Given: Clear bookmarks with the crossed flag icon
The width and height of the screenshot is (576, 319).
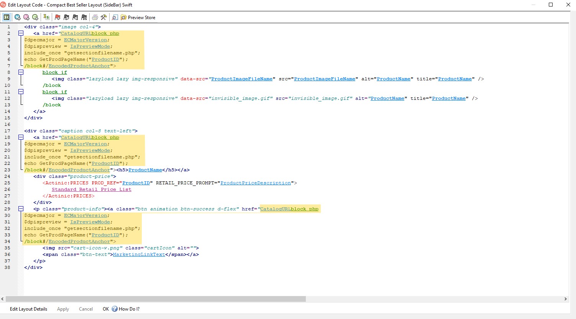Looking at the screenshot, I should 84,17.
